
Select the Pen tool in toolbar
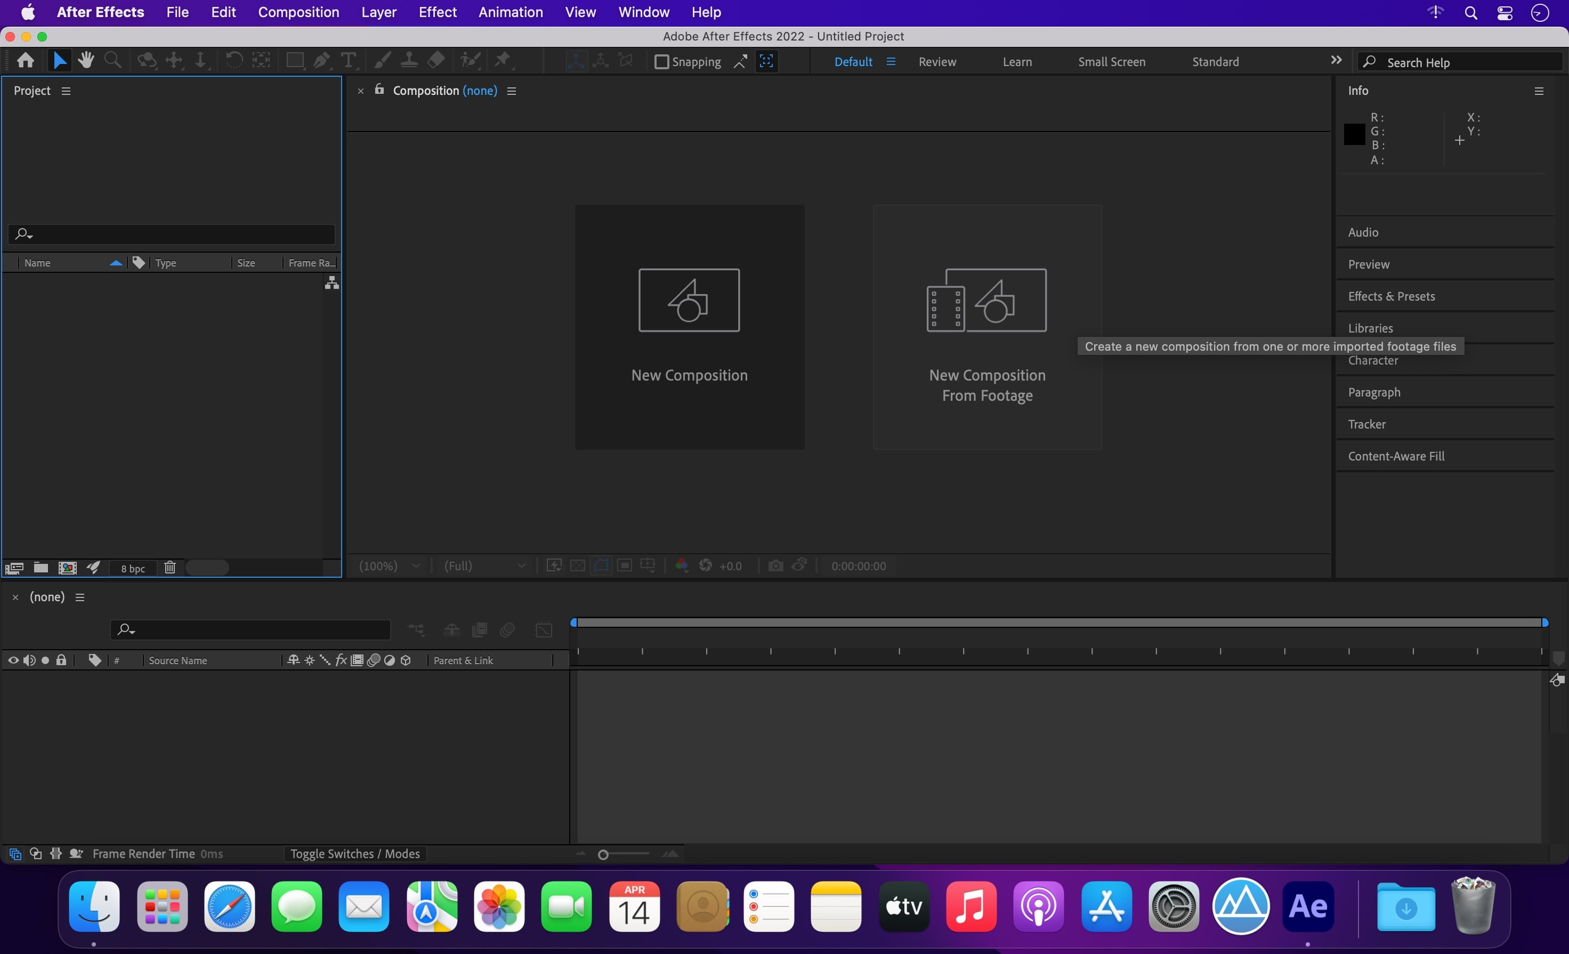[x=320, y=61]
